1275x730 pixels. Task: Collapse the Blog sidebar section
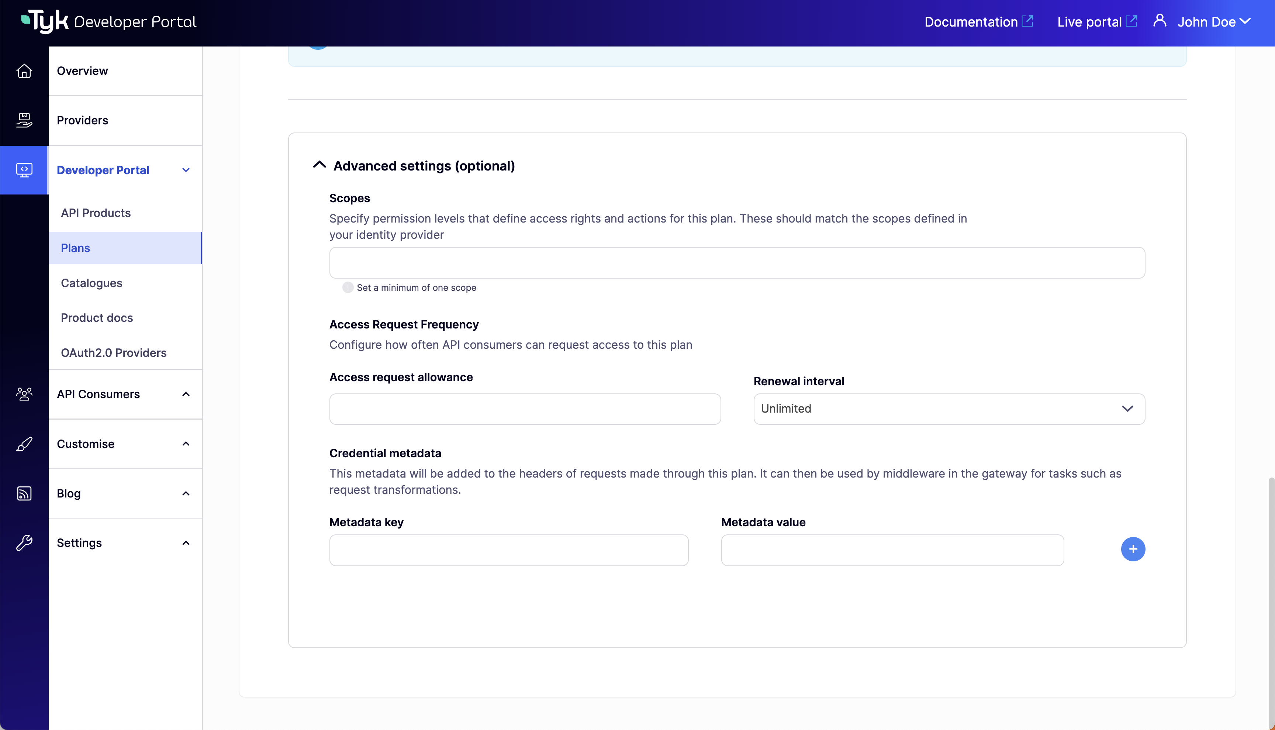186,493
